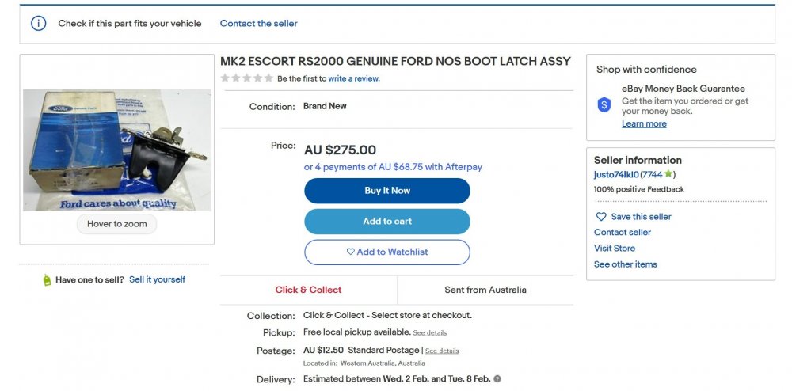The image size is (792, 391).
Task: Click the Money Back Guarantee shield icon
Action: (604, 105)
